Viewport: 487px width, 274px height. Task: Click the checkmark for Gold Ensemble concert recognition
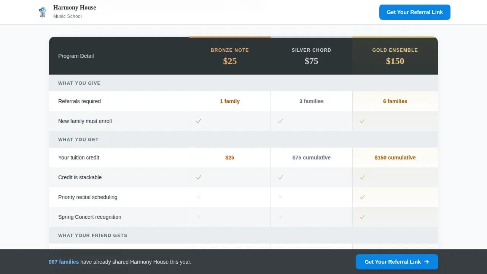click(362, 217)
